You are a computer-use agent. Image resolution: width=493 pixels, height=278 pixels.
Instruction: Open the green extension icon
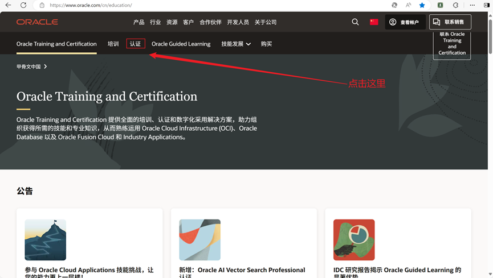440,5
